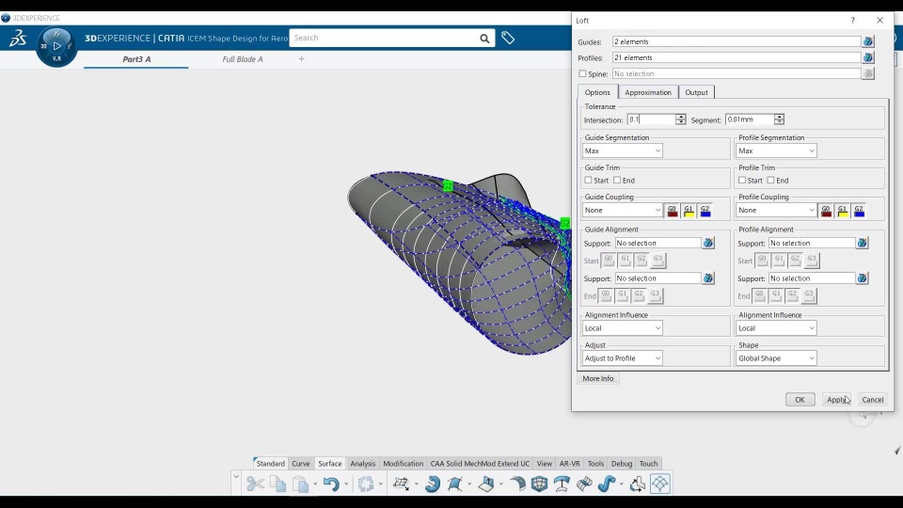
Task: Click Profile Alignment end Support picker icon
Action: click(x=862, y=278)
